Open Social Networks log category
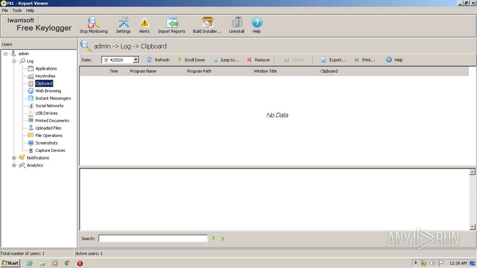The image size is (477, 268). [x=49, y=106]
